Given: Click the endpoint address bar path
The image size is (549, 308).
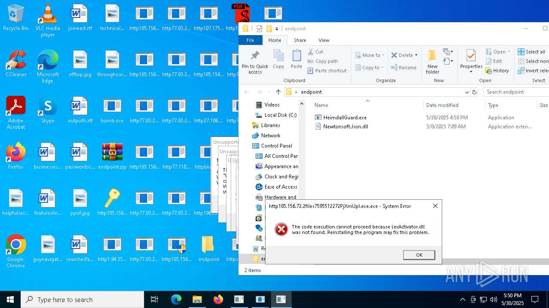Looking at the screenshot, I should coord(311,92).
